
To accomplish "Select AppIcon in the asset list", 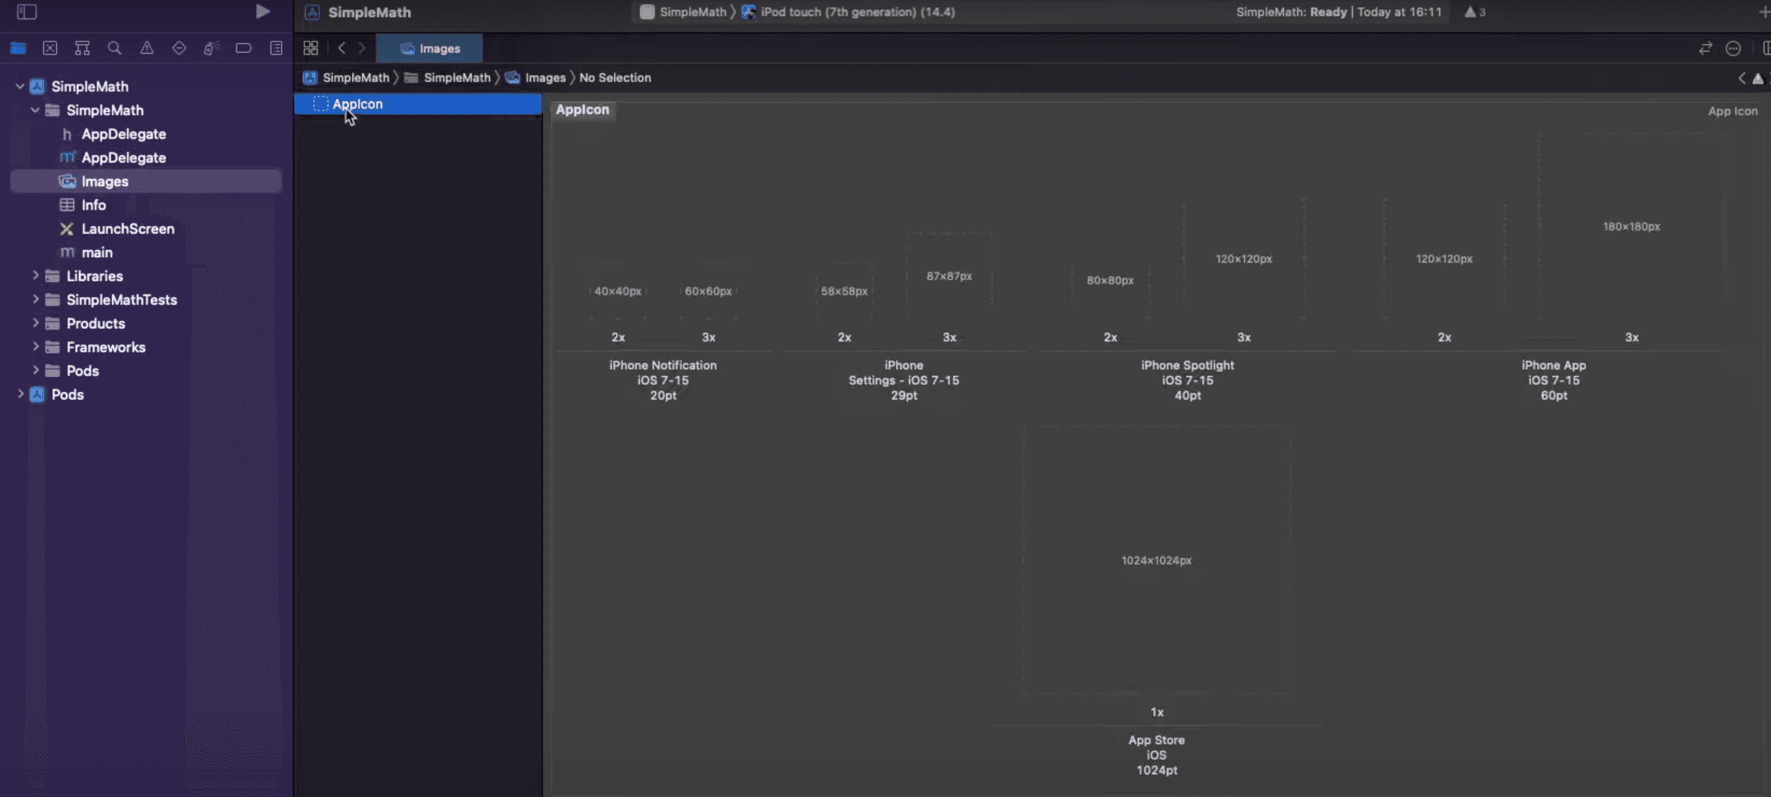I will (x=358, y=104).
